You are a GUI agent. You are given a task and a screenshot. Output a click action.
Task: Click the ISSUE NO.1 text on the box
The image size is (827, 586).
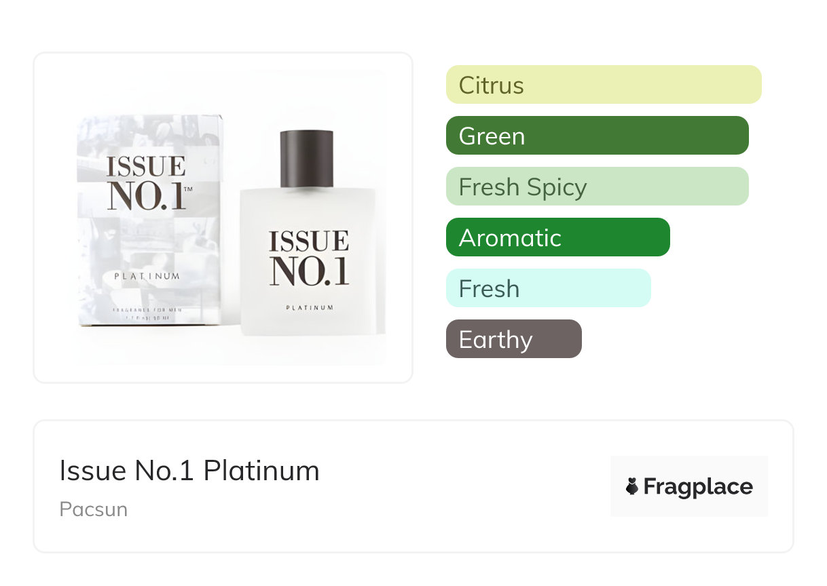145,182
